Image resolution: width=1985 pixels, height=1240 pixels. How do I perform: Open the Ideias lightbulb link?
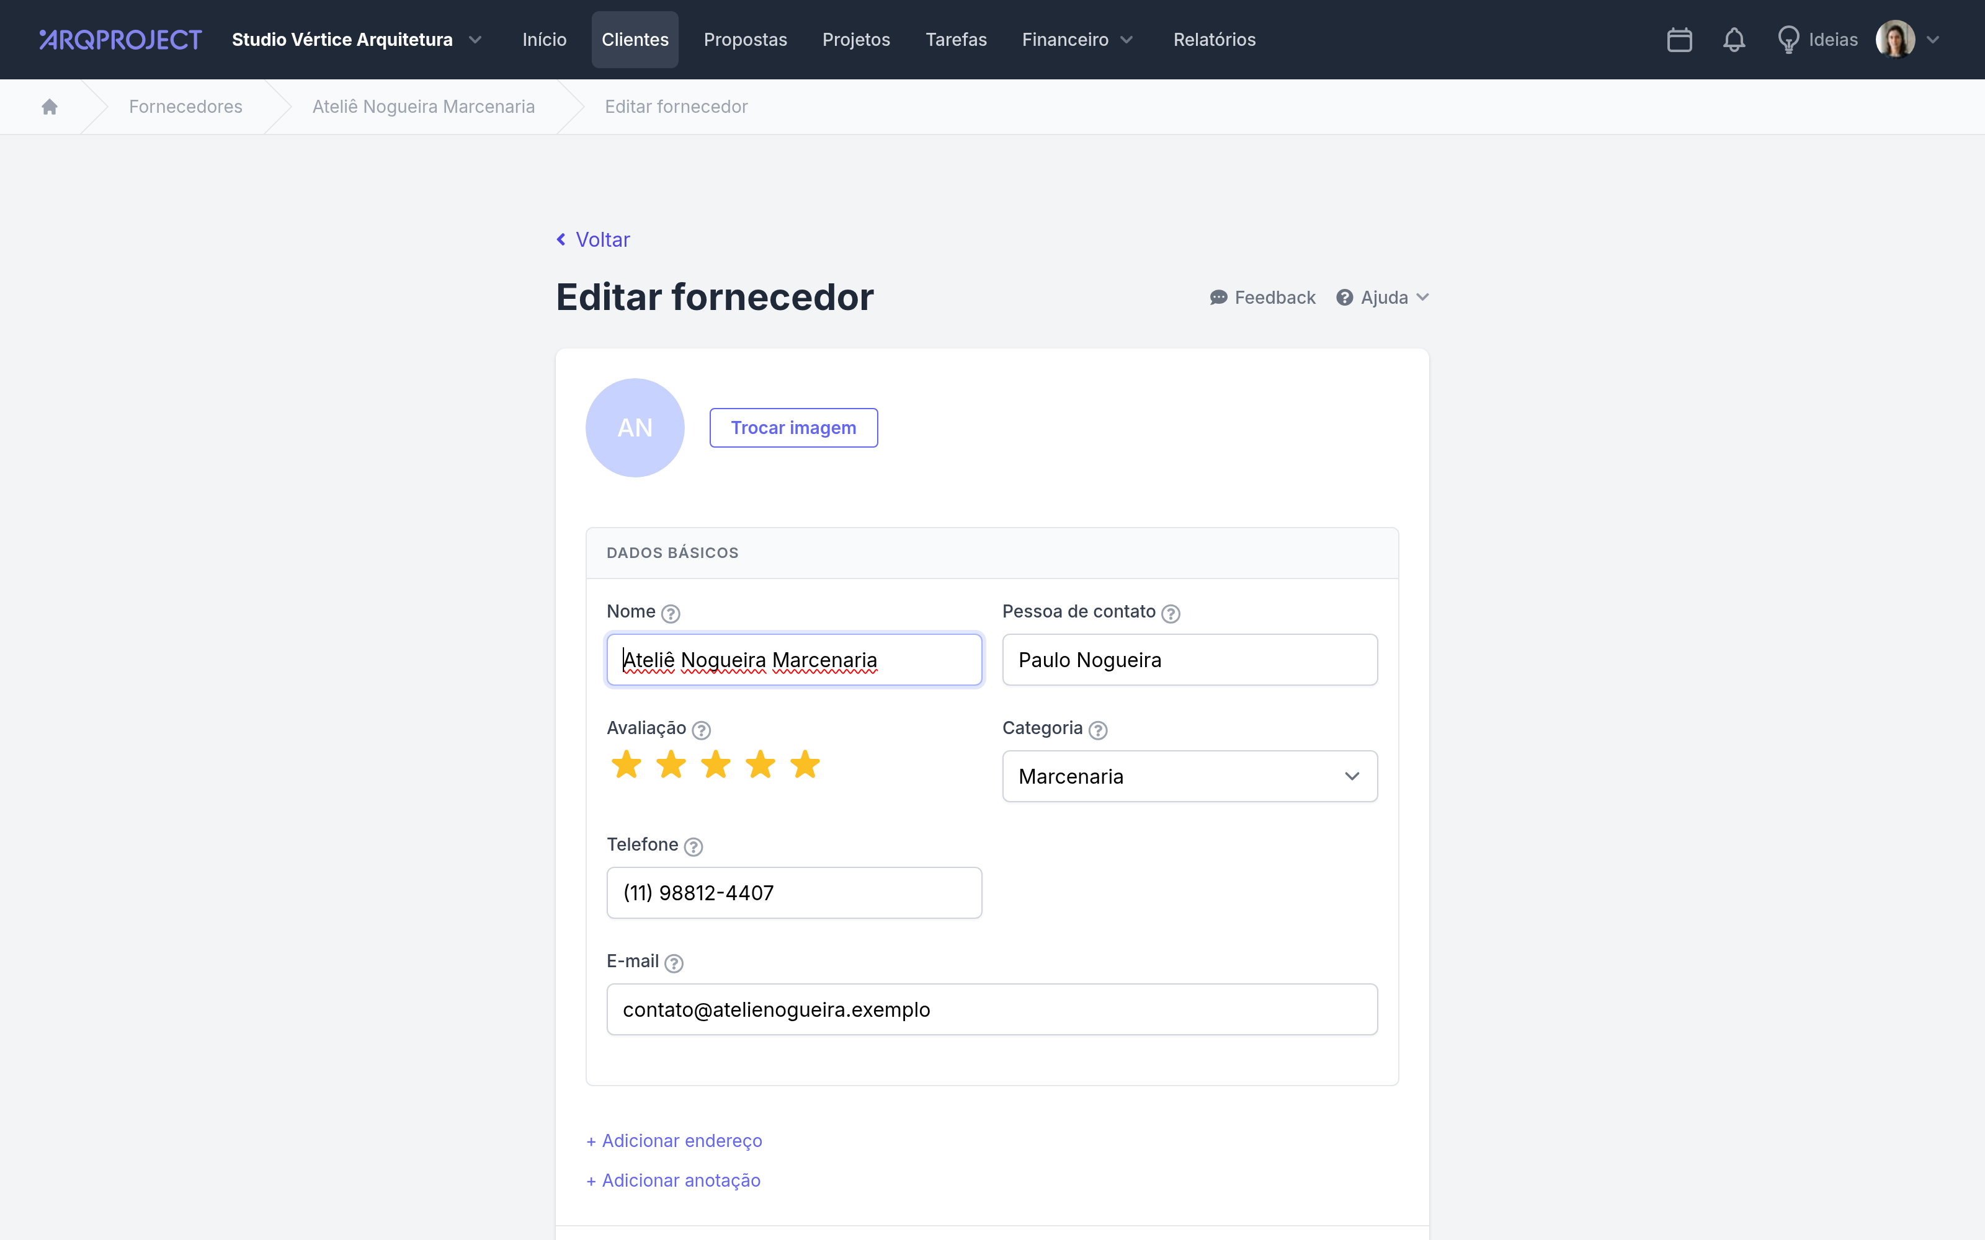coord(1817,39)
